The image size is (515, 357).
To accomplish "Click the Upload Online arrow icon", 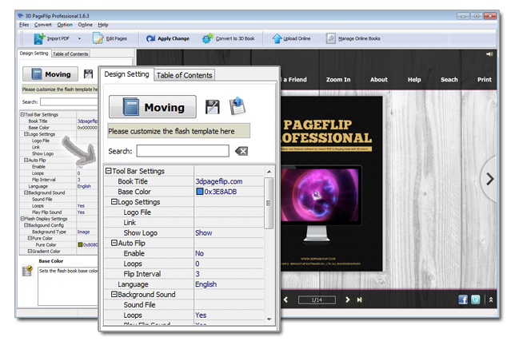I will click(277, 38).
